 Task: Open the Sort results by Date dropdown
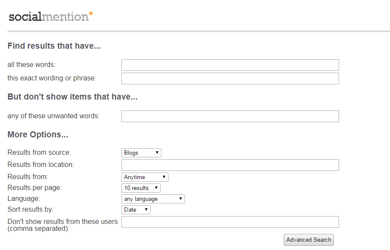click(x=136, y=210)
